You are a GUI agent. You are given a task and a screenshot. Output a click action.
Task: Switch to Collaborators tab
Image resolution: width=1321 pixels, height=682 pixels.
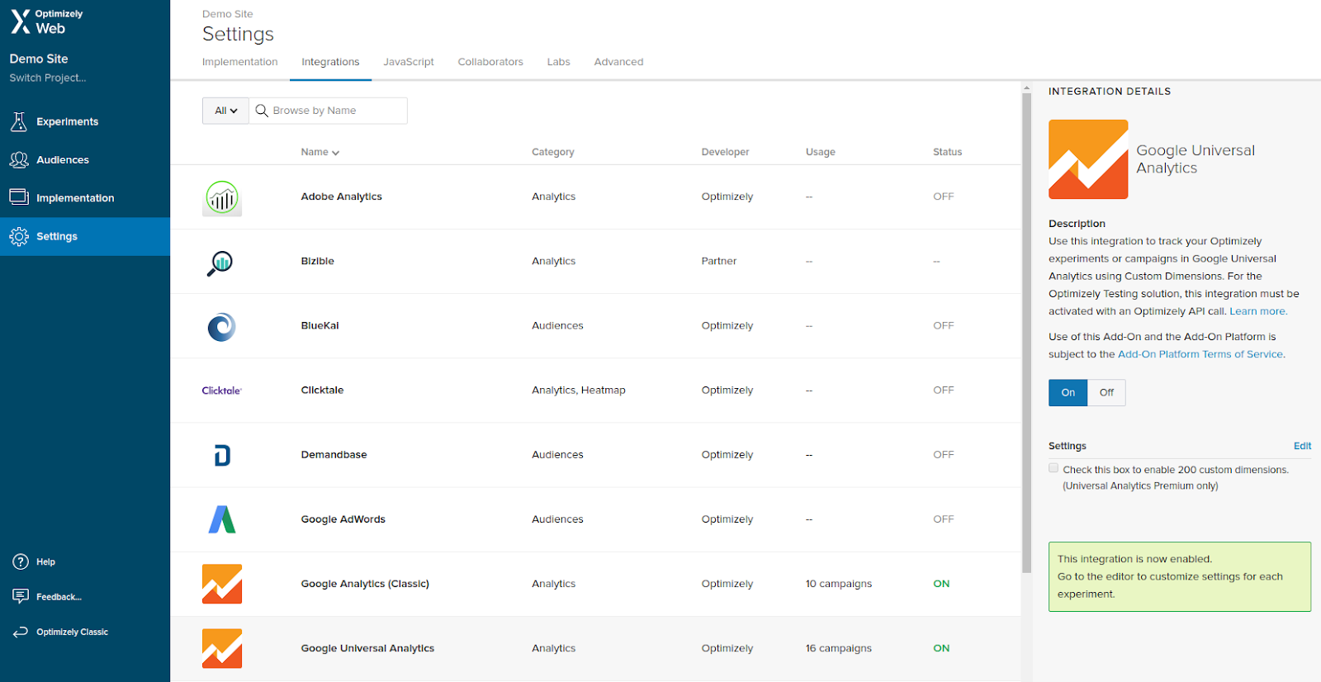pyautogui.click(x=490, y=62)
